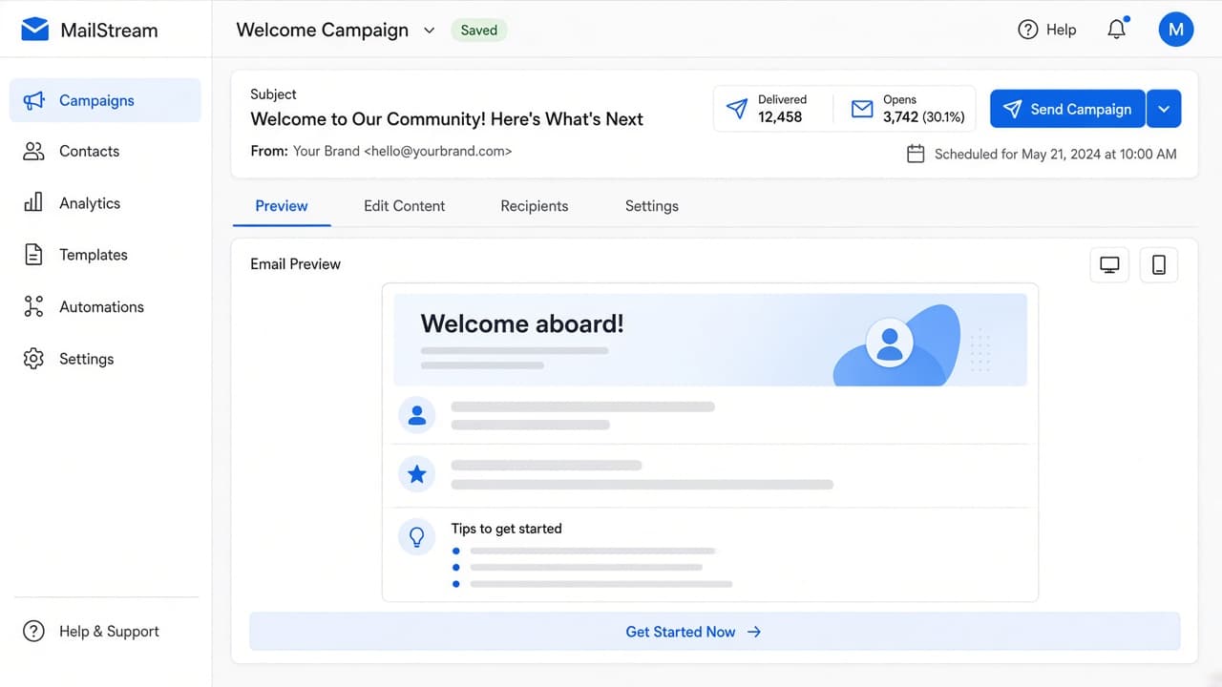
Task: Click the Campaigns megaphone icon
Action: [x=33, y=100]
